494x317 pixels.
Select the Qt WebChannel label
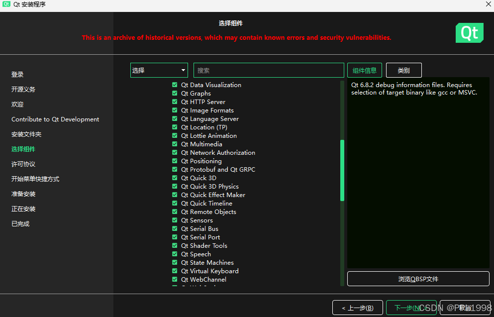pos(203,279)
